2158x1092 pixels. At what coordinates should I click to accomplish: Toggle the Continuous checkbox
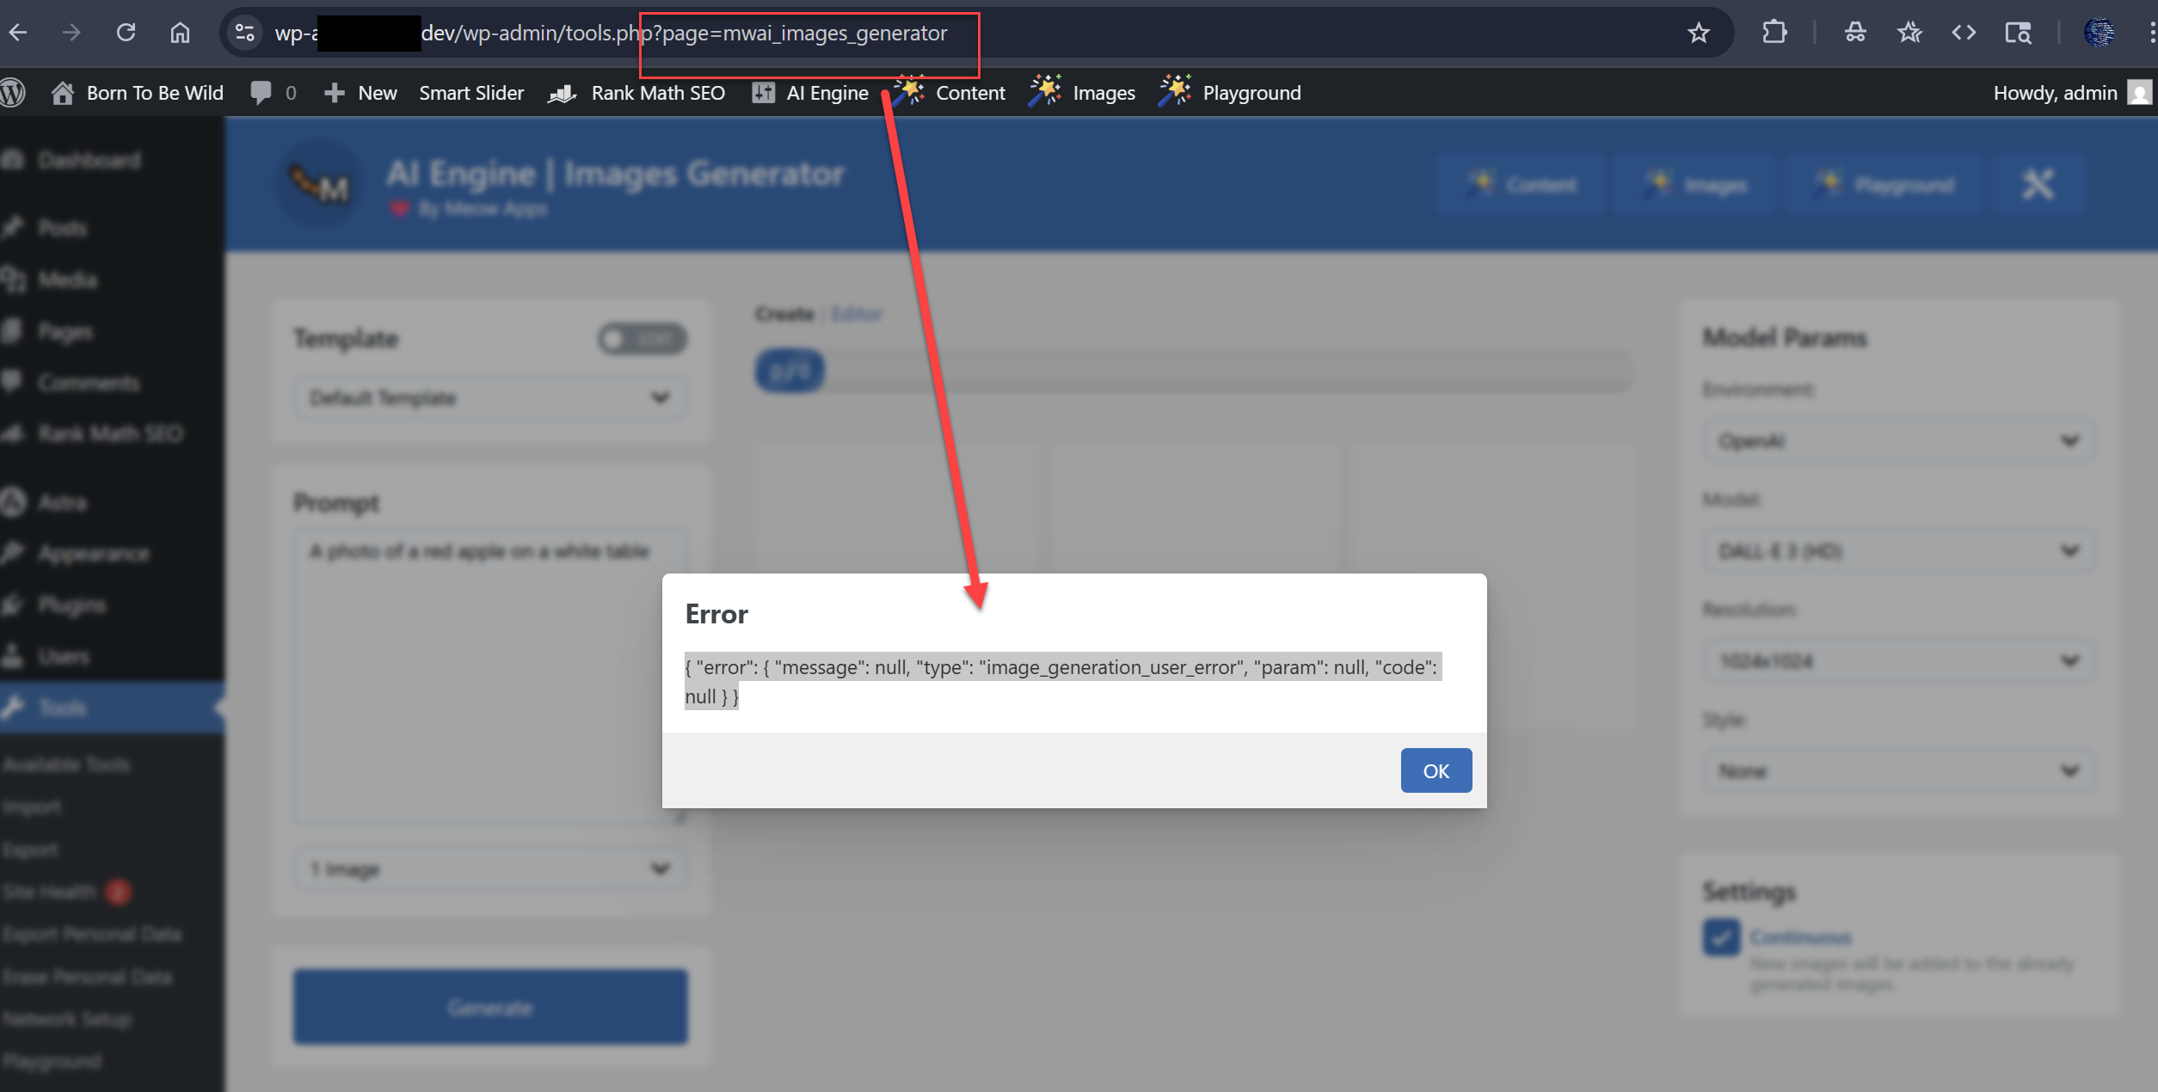pyautogui.click(x=1721, y=937)
